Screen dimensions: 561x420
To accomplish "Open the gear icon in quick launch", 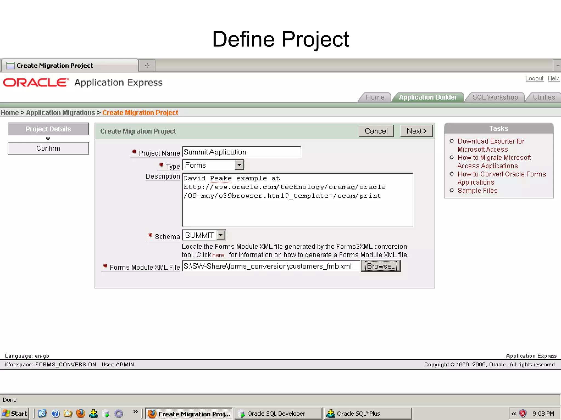I will point(119,414).
